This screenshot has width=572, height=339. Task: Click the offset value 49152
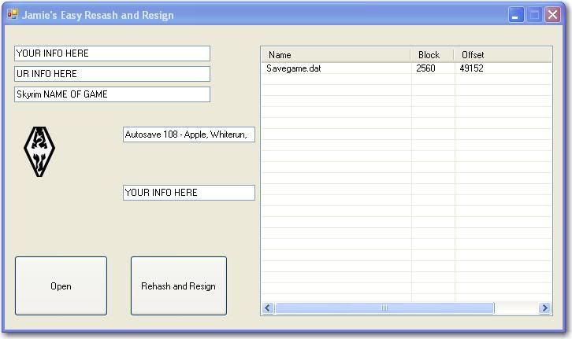pos(471,68)
